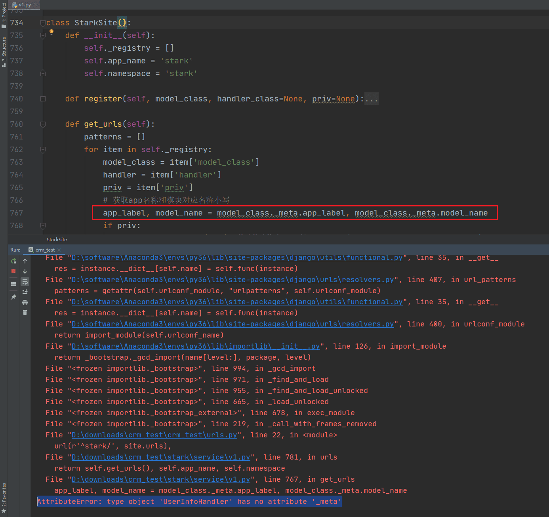
Task: Click 'url(r'^stark/', site.urls),' in traceback
Action: click(113, 446)
